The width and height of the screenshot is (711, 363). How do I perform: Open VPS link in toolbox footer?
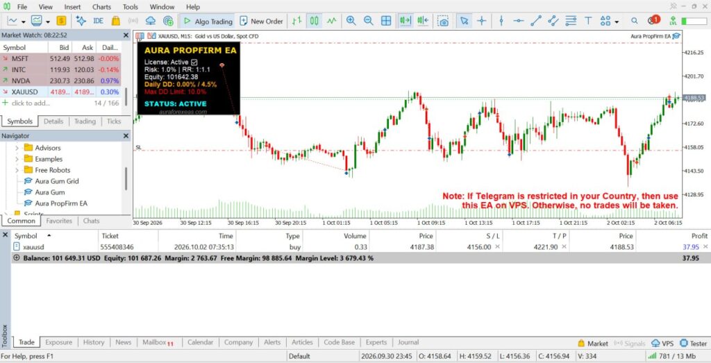point(662,344)
